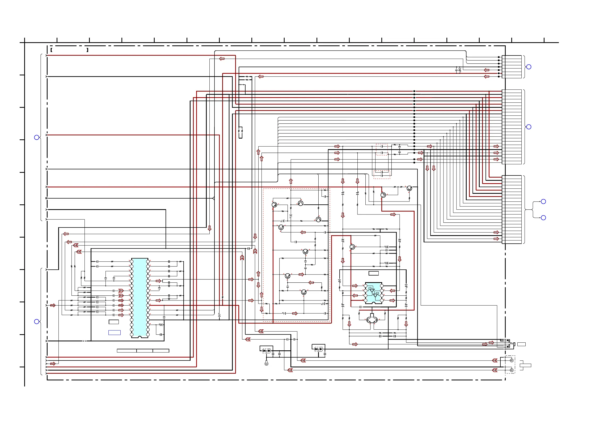This screenshot has width=595, height=447.
Task: Click blue circle beside top-right connector
Action: [x=529, y=67]
